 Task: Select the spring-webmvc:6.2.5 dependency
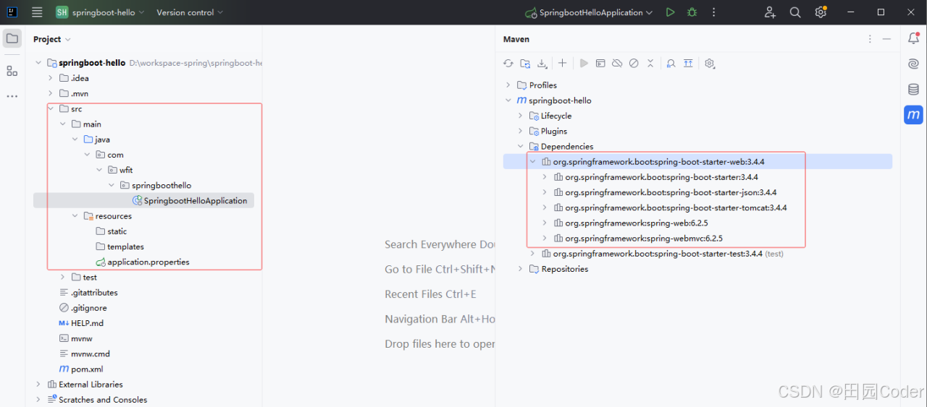point(638,239)
